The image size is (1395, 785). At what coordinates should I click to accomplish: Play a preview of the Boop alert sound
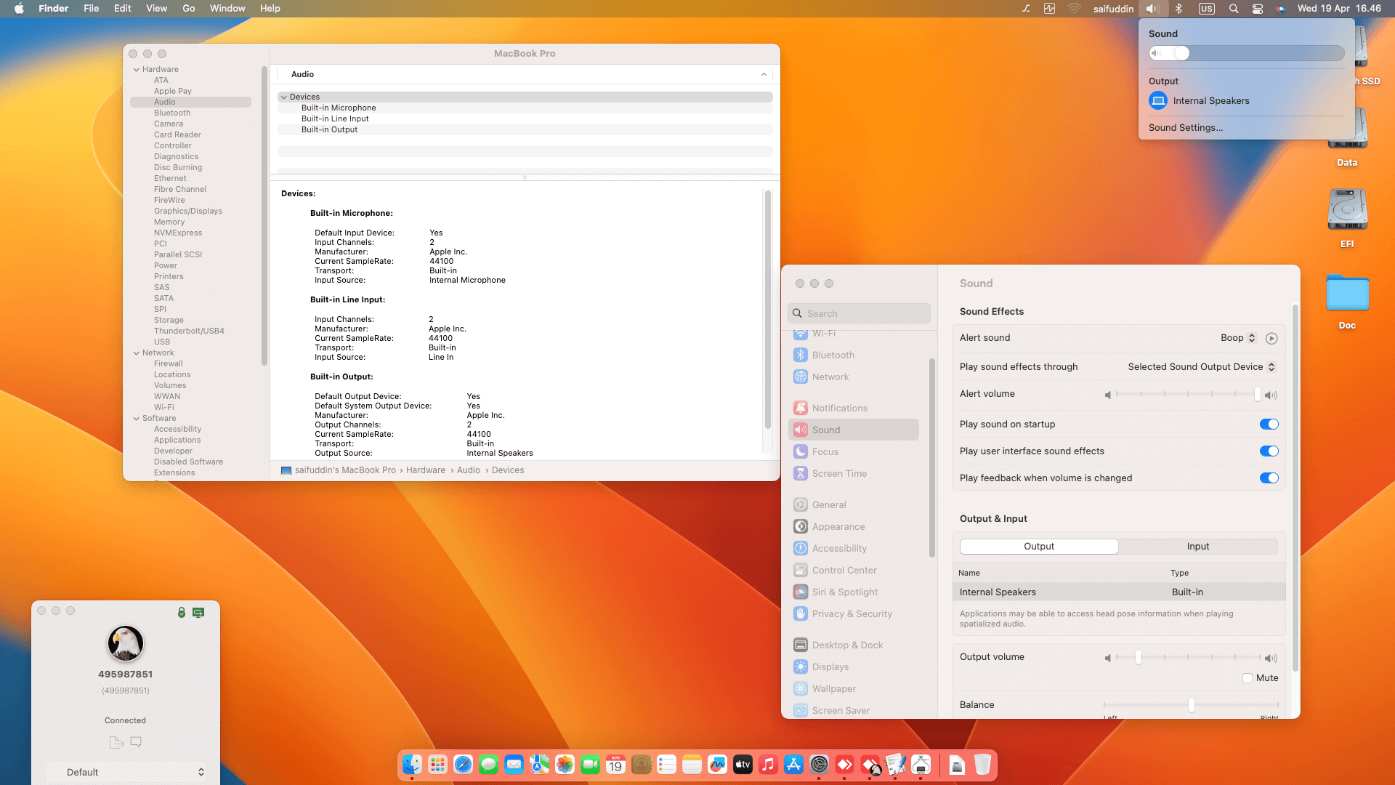pos(1271,337)
